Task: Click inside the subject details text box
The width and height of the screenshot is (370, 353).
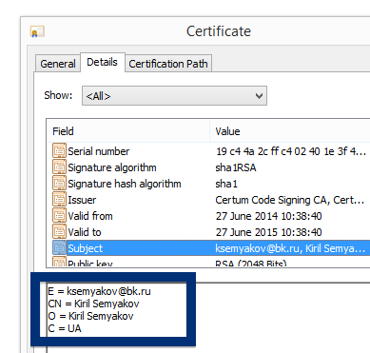Action: point(117,309)
